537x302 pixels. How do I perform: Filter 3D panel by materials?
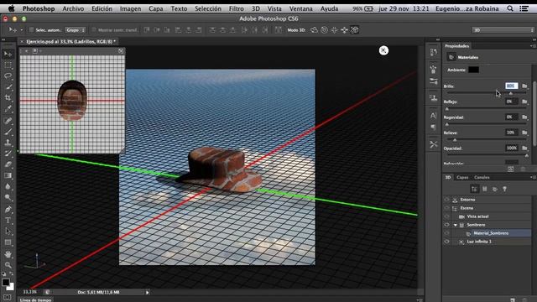click(x=494, y=189)
